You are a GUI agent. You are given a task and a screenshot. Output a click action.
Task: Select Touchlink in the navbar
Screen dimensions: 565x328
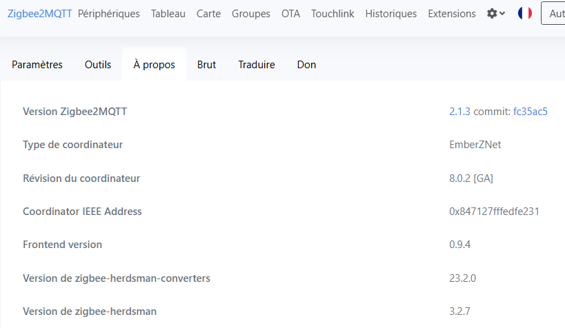point(333,14)
